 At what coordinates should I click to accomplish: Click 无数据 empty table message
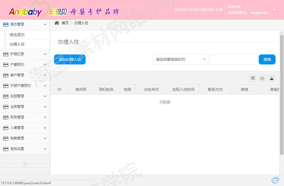(x=165, y=102)
